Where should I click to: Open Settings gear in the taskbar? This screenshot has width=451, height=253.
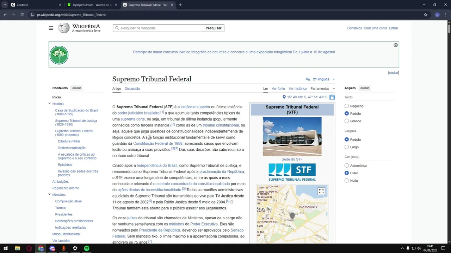pos(75,248)
